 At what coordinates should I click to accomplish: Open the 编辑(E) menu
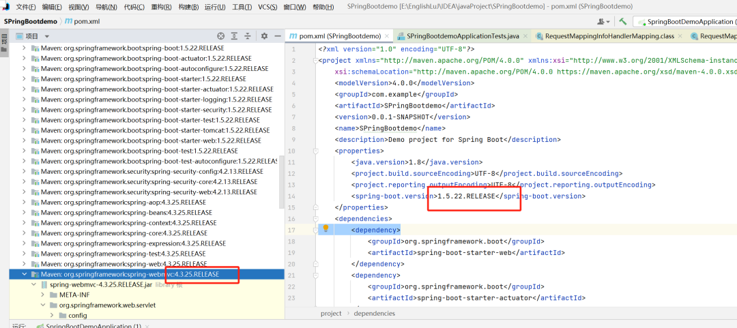click(x=52, y=7)
